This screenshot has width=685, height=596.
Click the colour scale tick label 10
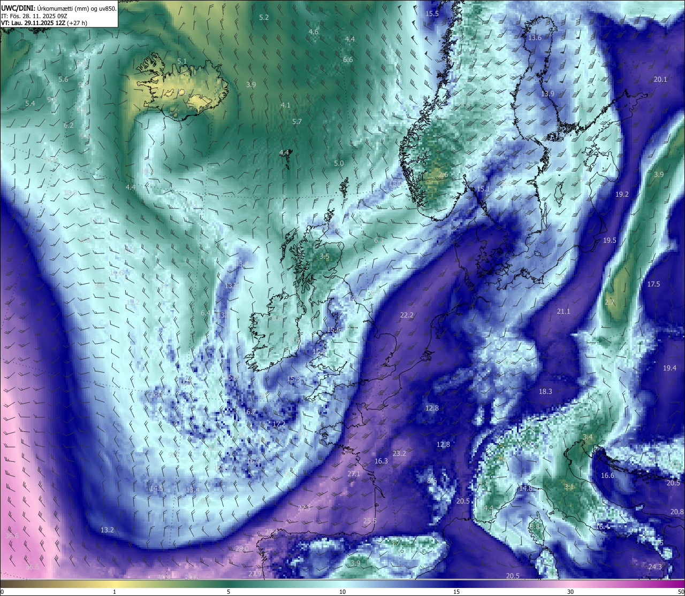[x=342, y=592]
